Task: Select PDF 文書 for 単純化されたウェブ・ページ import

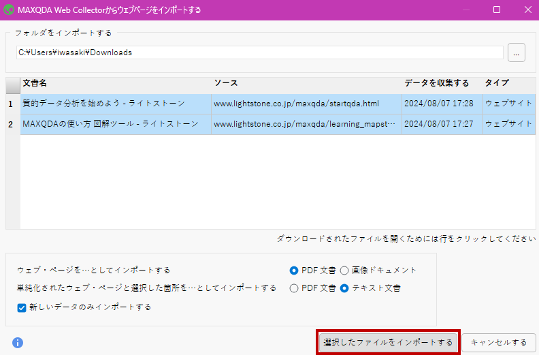Action: tap(293, 288)
